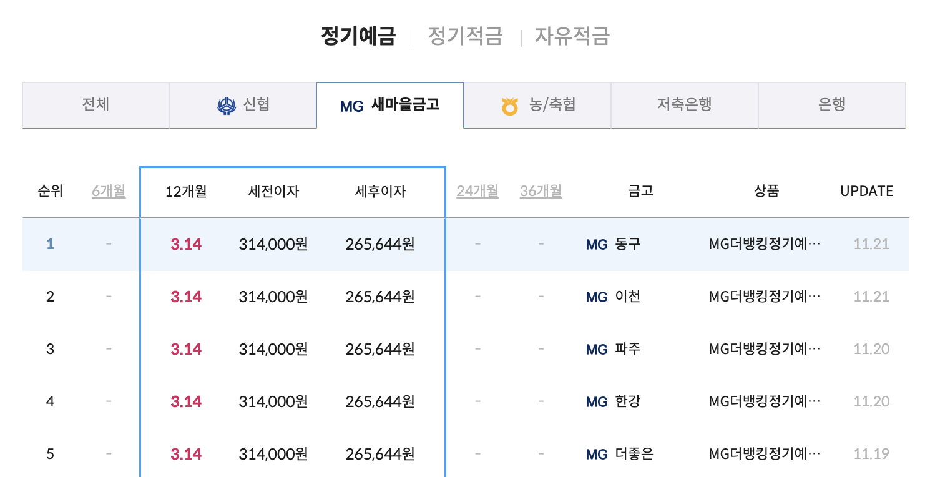Open 동구's MG더뱅킹정기예 product
This screenshot has width=940, height=477.
coord(765,244)
